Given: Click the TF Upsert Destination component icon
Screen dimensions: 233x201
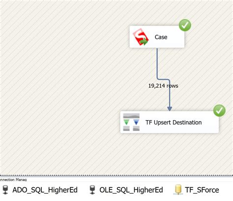Looking at the screenshot, I should 131,122.
